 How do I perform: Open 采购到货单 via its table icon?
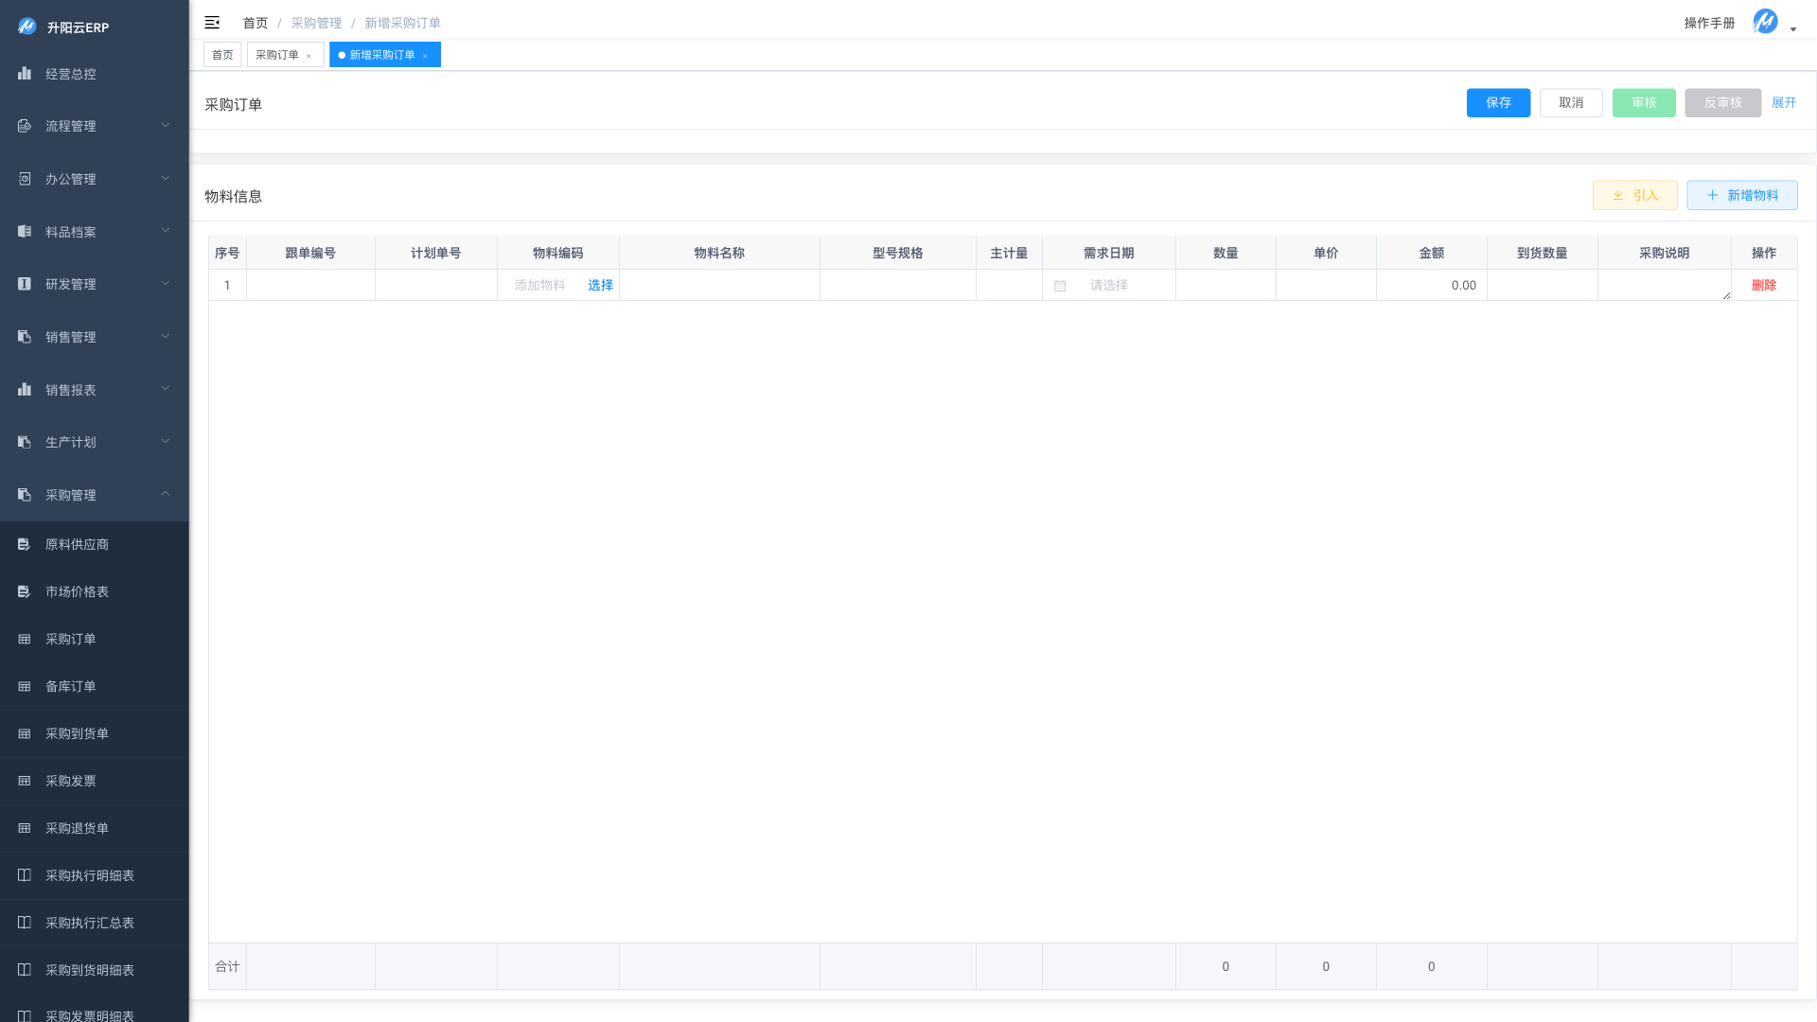(25, 734)
